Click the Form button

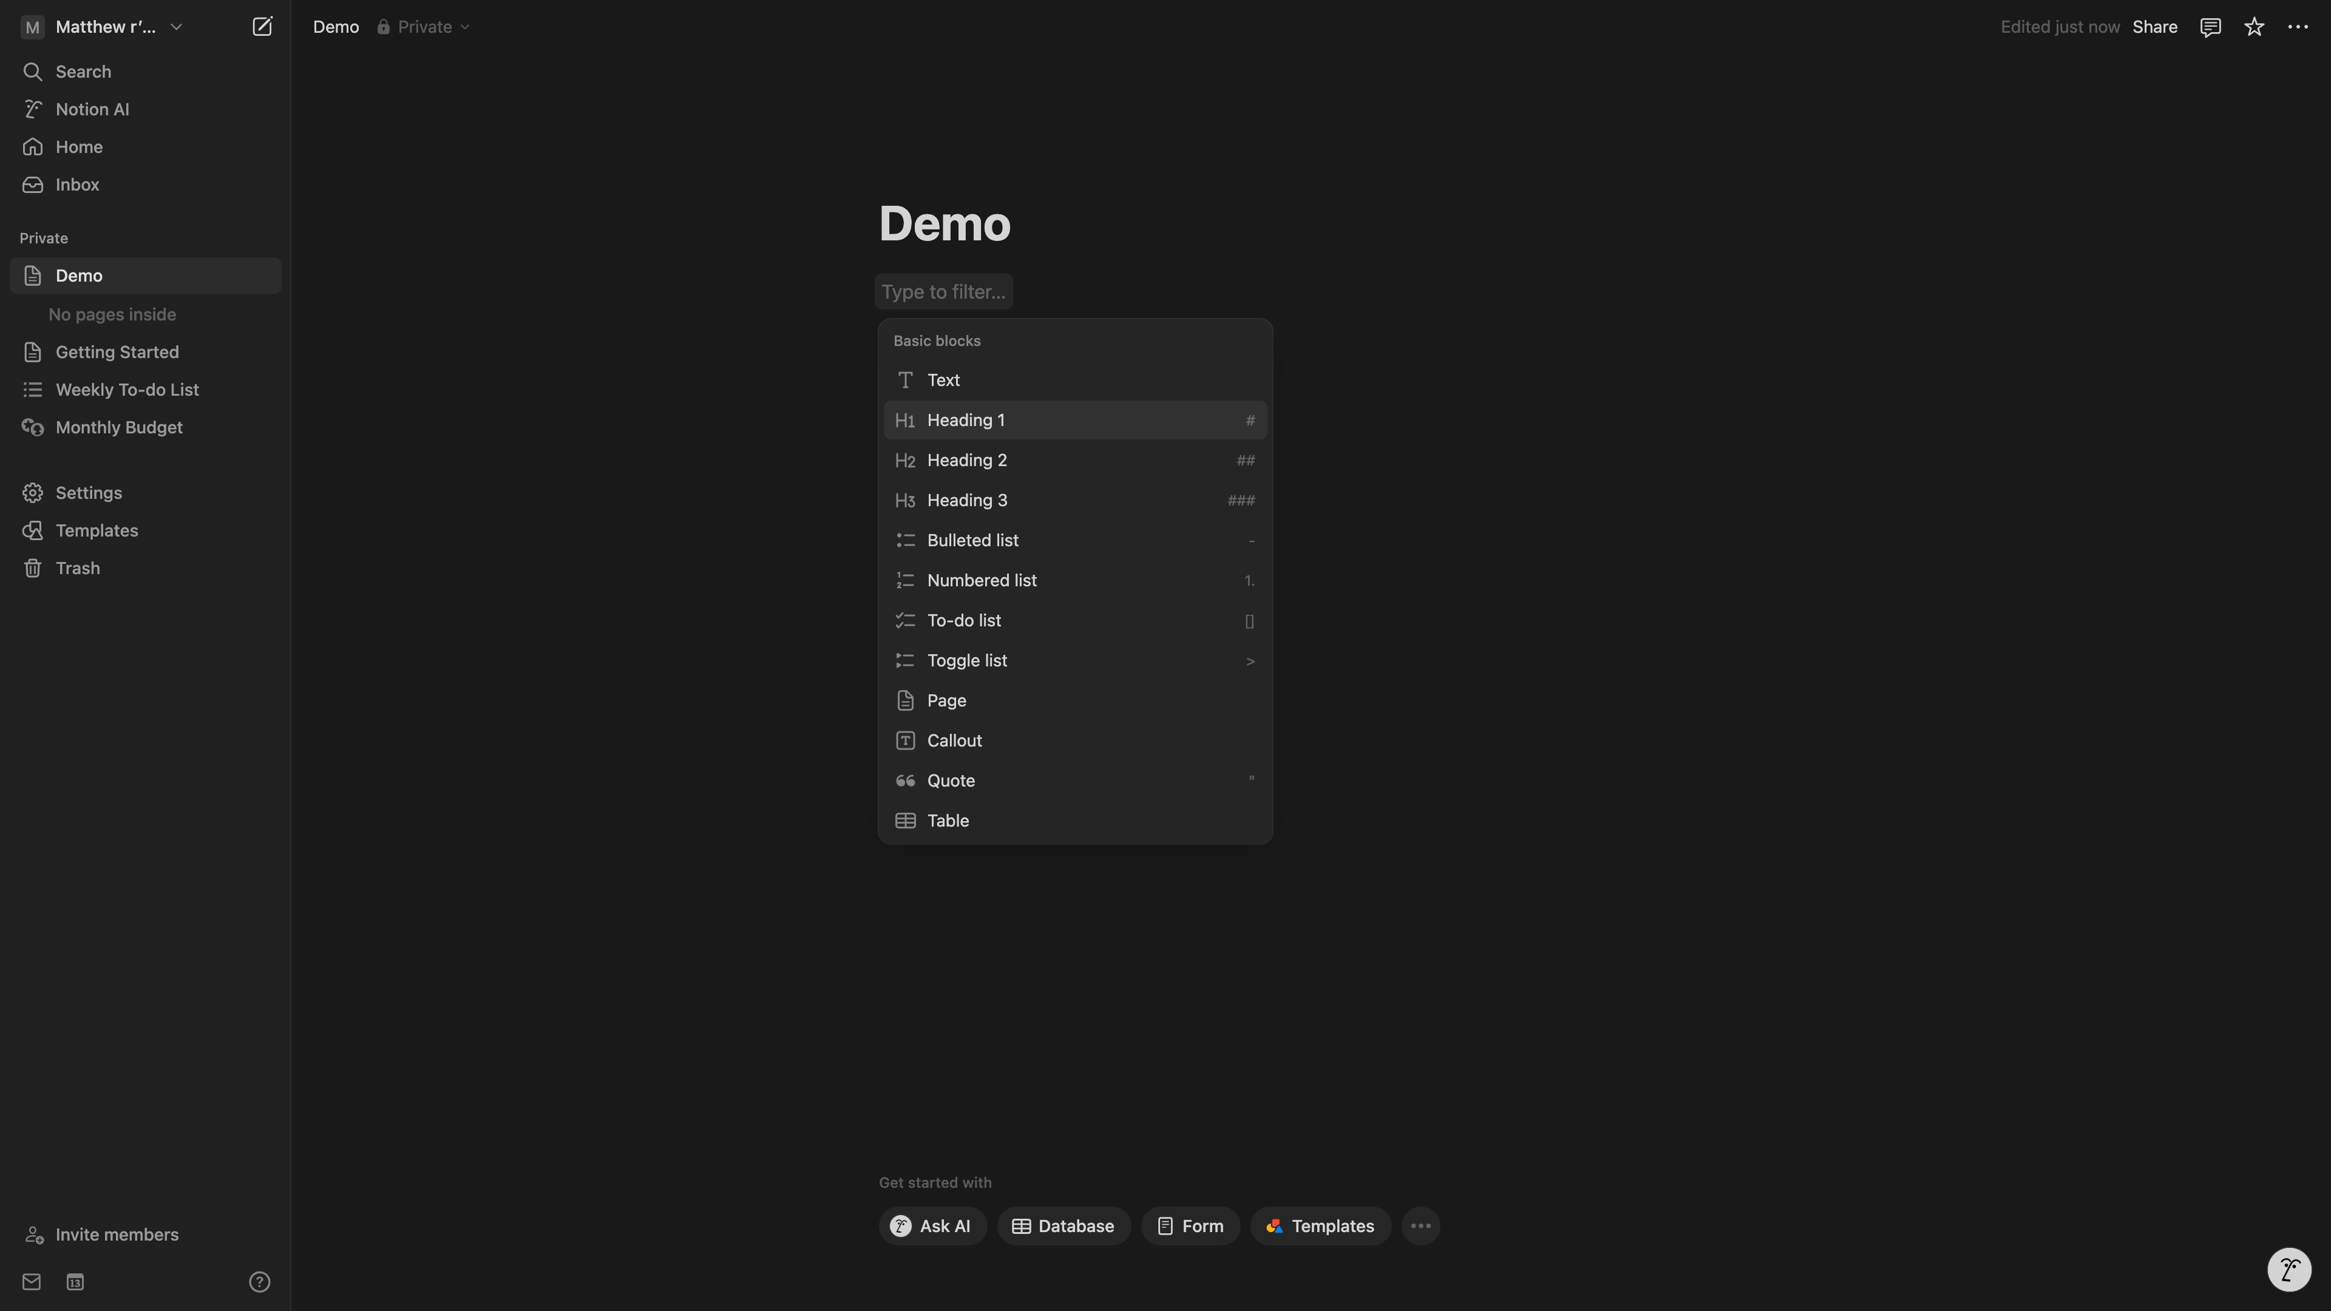1190,1226
